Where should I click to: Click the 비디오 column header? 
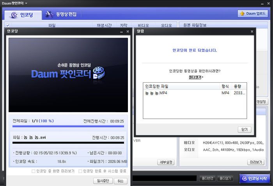coord(144,25)
